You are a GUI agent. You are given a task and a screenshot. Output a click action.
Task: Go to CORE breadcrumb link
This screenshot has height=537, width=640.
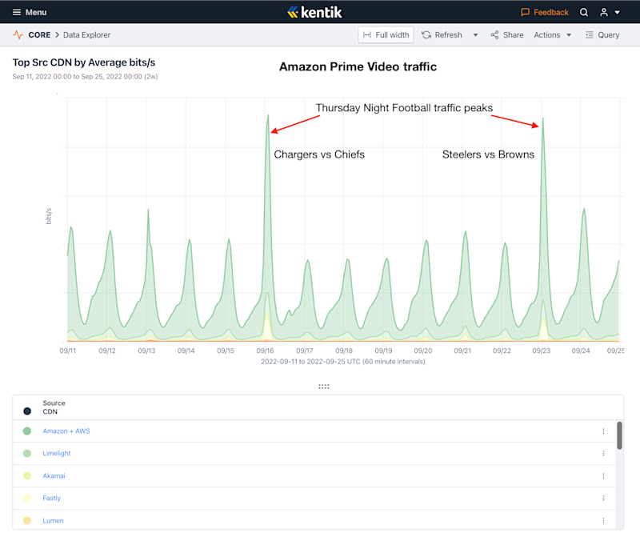click(x=39, y=34)
